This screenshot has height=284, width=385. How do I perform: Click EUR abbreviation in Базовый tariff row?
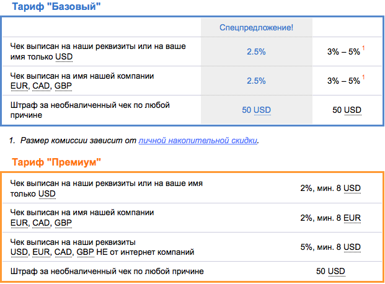coord(19,86)
